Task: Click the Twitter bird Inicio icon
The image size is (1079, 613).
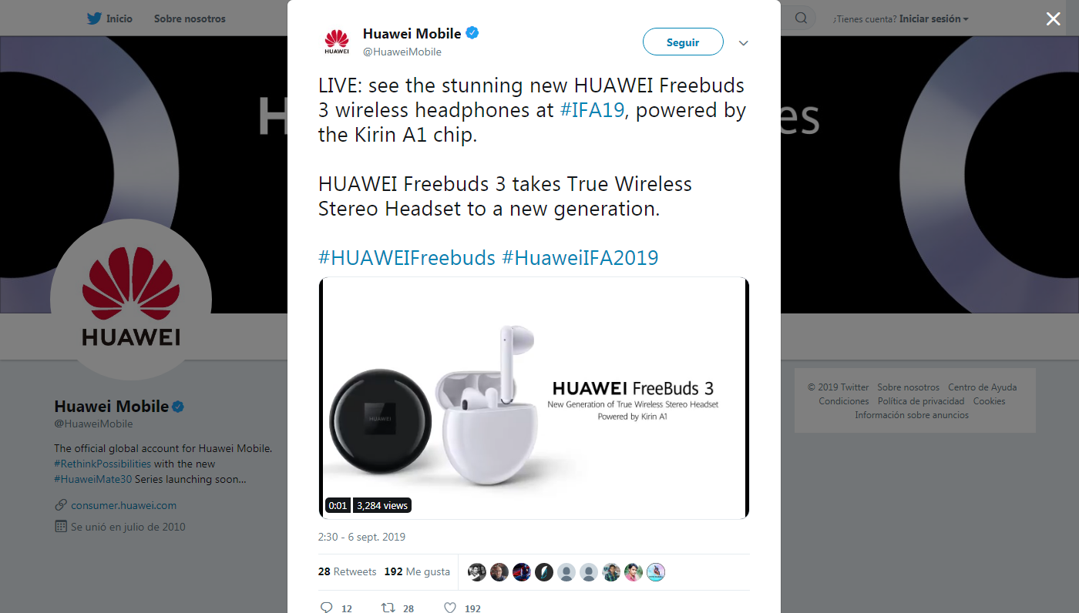Action: [94, 18]
